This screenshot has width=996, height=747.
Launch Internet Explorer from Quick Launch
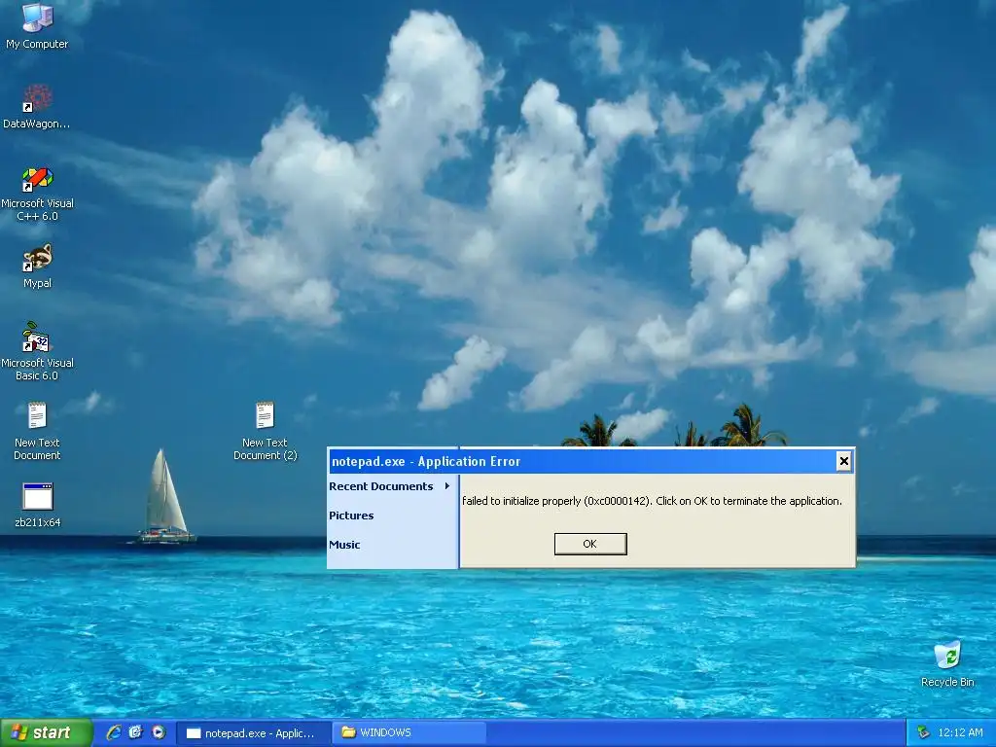[114, 732]
